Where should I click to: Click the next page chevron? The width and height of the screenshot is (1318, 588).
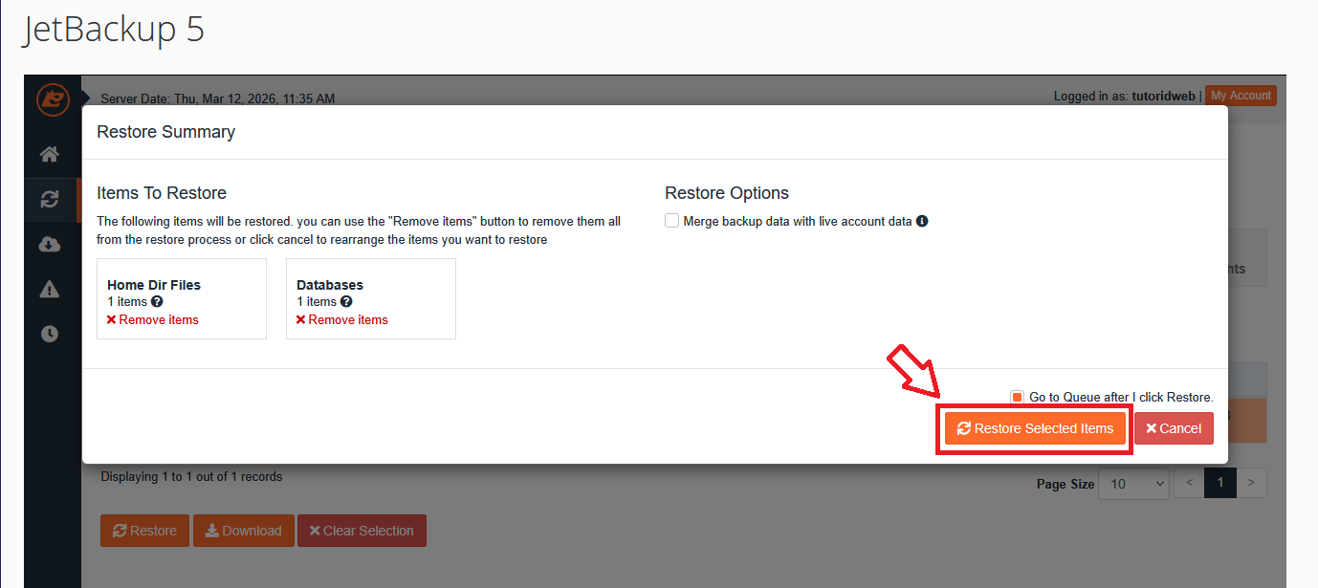click(1252, 483)
